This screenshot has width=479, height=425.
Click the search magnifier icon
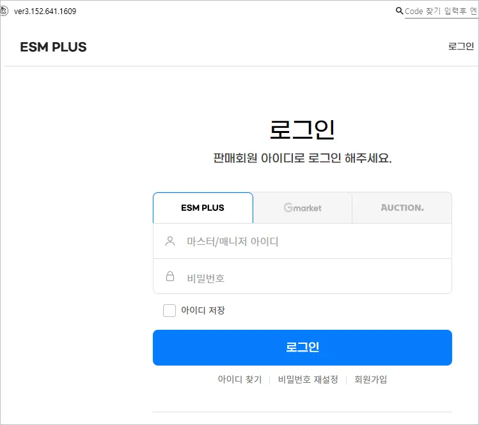coord(399,11)
